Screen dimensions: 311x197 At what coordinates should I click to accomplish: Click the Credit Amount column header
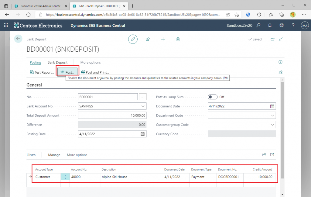262,169
